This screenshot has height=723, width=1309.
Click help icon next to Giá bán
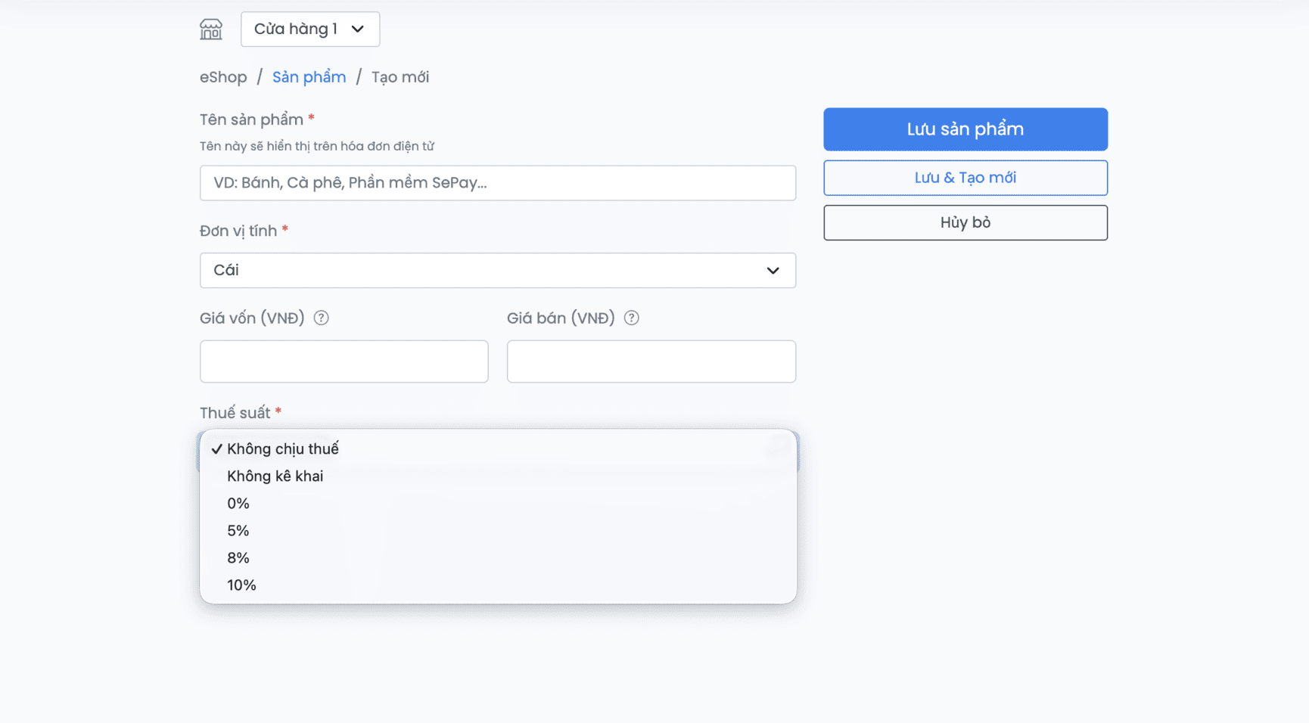631,318
